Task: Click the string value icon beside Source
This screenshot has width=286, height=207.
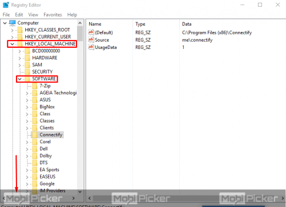Action: pos(91,40)
